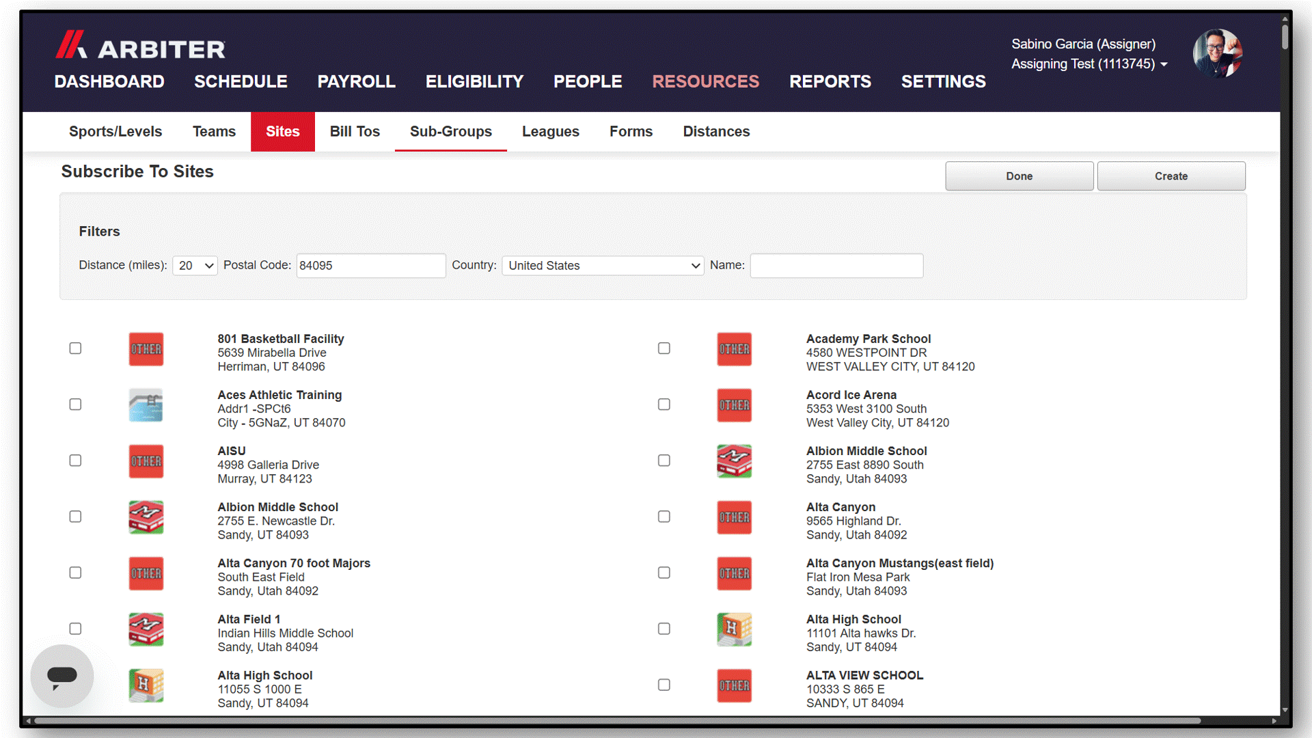Click the Create button
Image resolution: width=1312 pixels, height=738 pixels.
click(x=1171, y=176)
